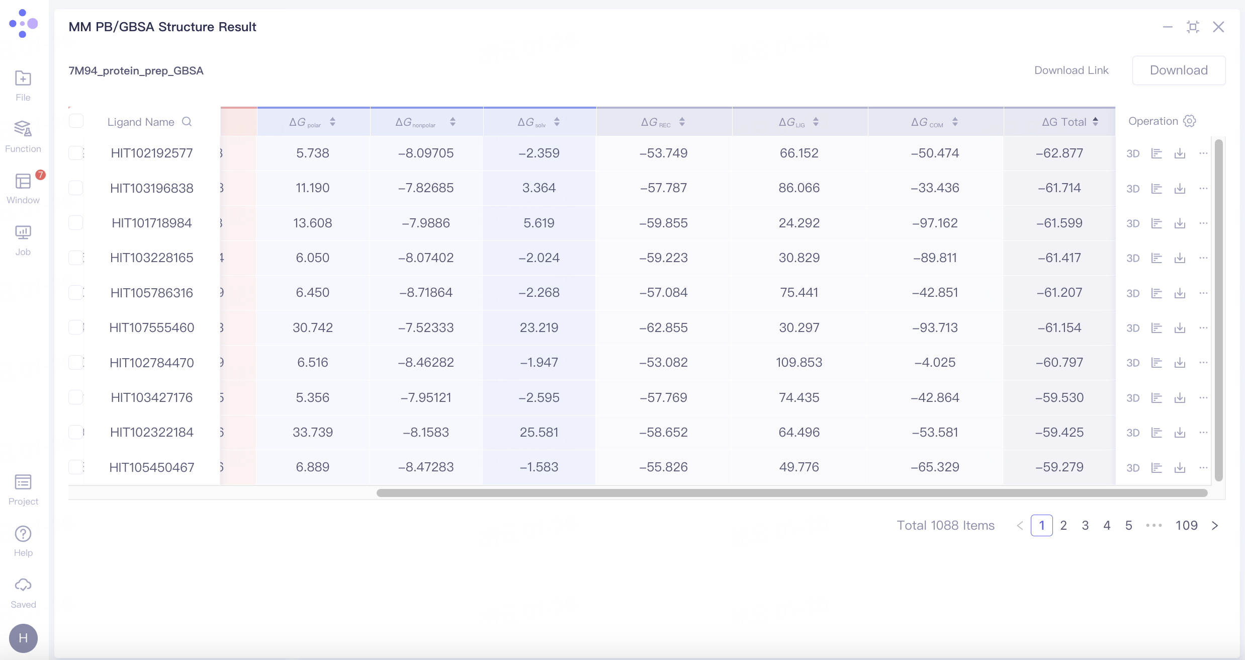View 3D structure of HIT103228165
The image size is (1245, 660).
tap(1133, 258)
